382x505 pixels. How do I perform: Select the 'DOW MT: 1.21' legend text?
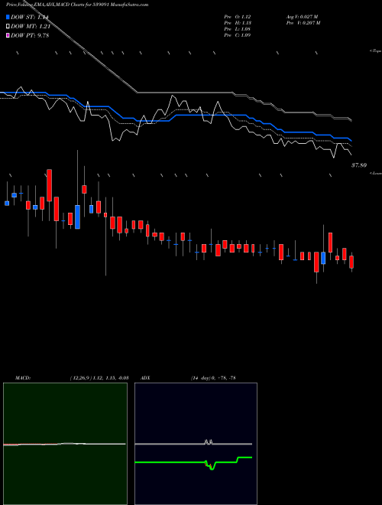(30, 27)
